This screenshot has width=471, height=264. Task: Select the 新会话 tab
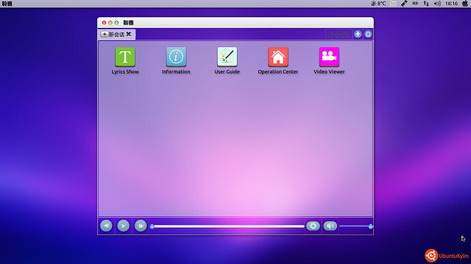click(117, 34)
